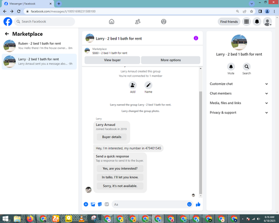Click the chat scrollbar up arrow

[x=200, y=69]
